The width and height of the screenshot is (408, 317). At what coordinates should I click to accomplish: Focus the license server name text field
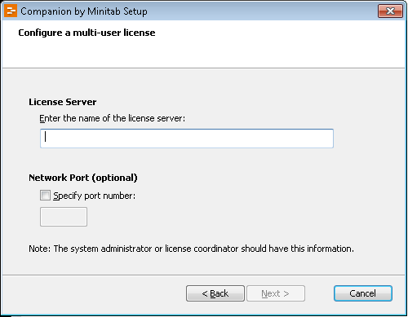[x=187, y=139]
